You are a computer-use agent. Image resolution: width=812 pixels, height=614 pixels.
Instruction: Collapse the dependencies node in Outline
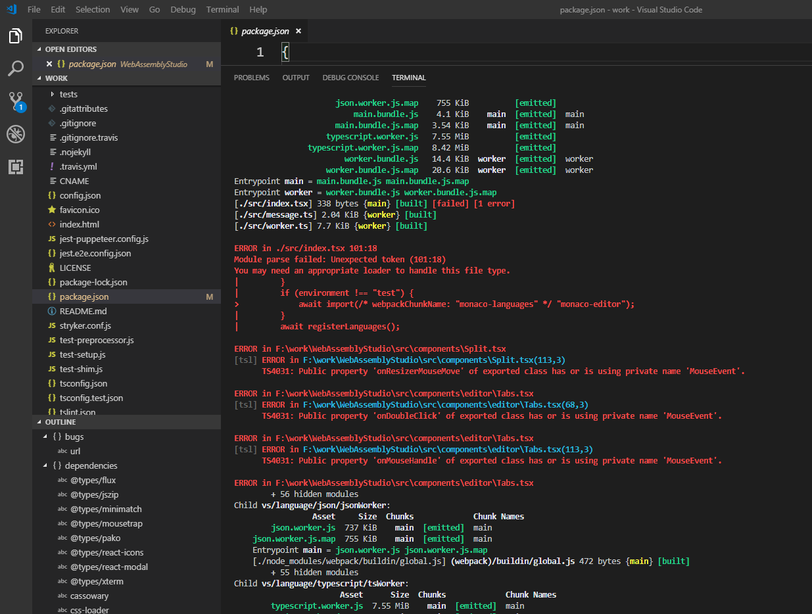click(46, 465)
